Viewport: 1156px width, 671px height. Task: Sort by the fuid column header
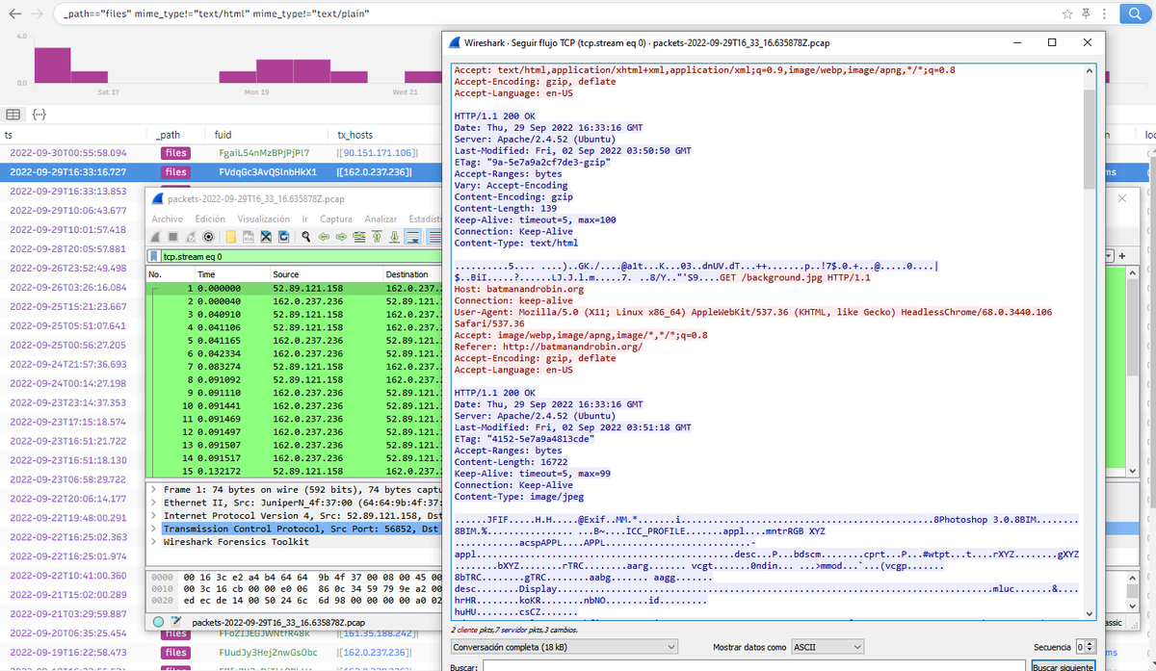pos(223,135)
